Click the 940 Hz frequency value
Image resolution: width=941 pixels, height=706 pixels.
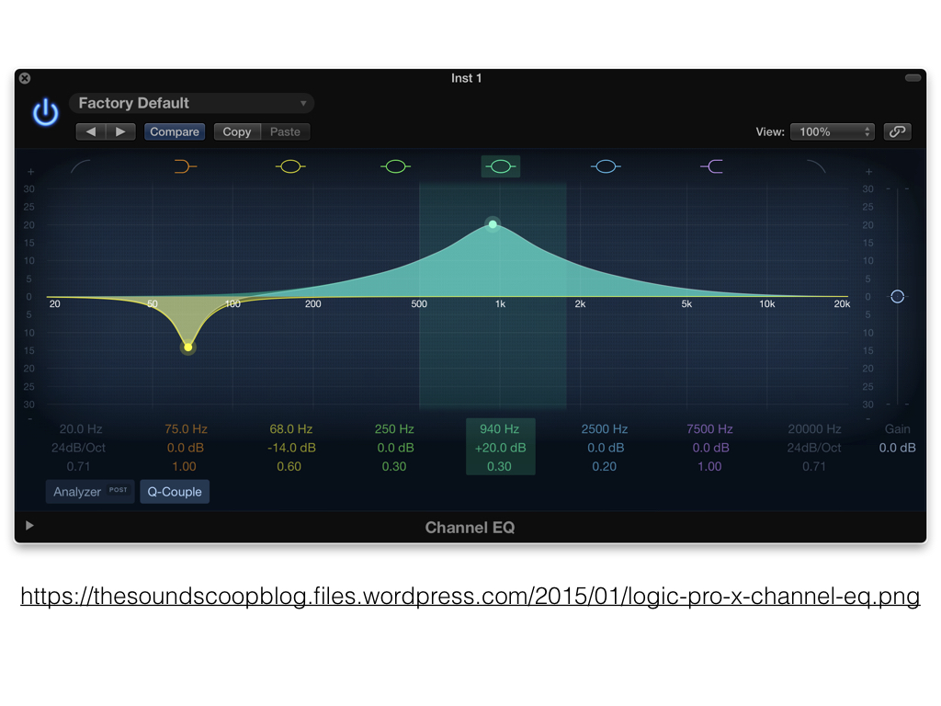click(x=499, y=428)
